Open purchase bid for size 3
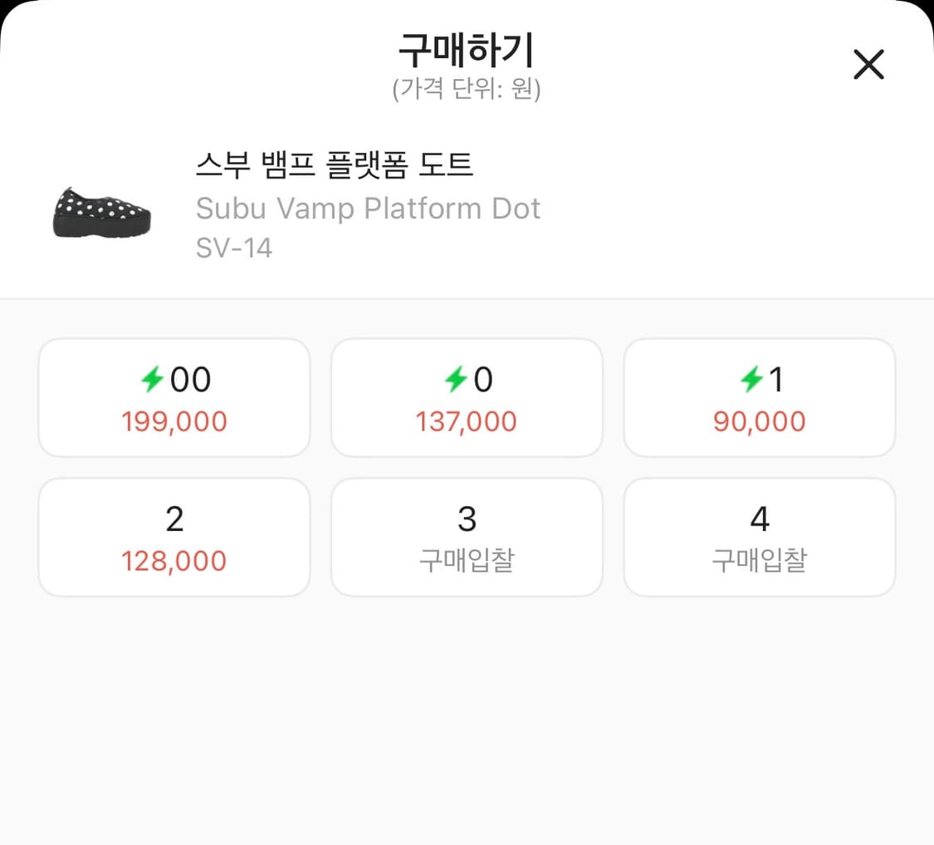This screenshot has width=934, height=845. click(x=467, y=537)
